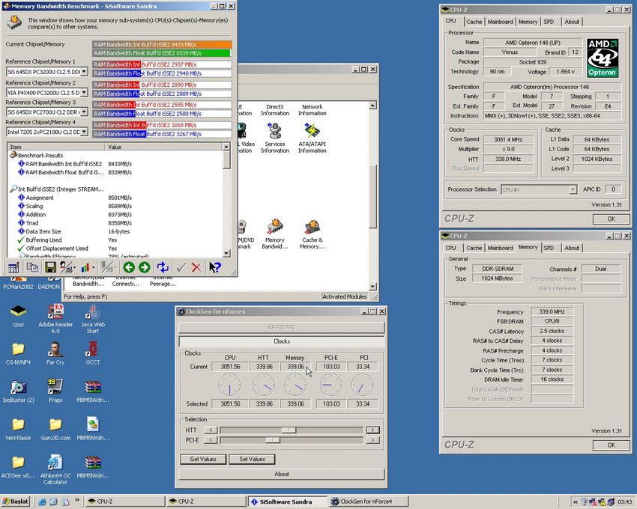Click OK in the upper CPU-Z window

[x=611, y=219]
